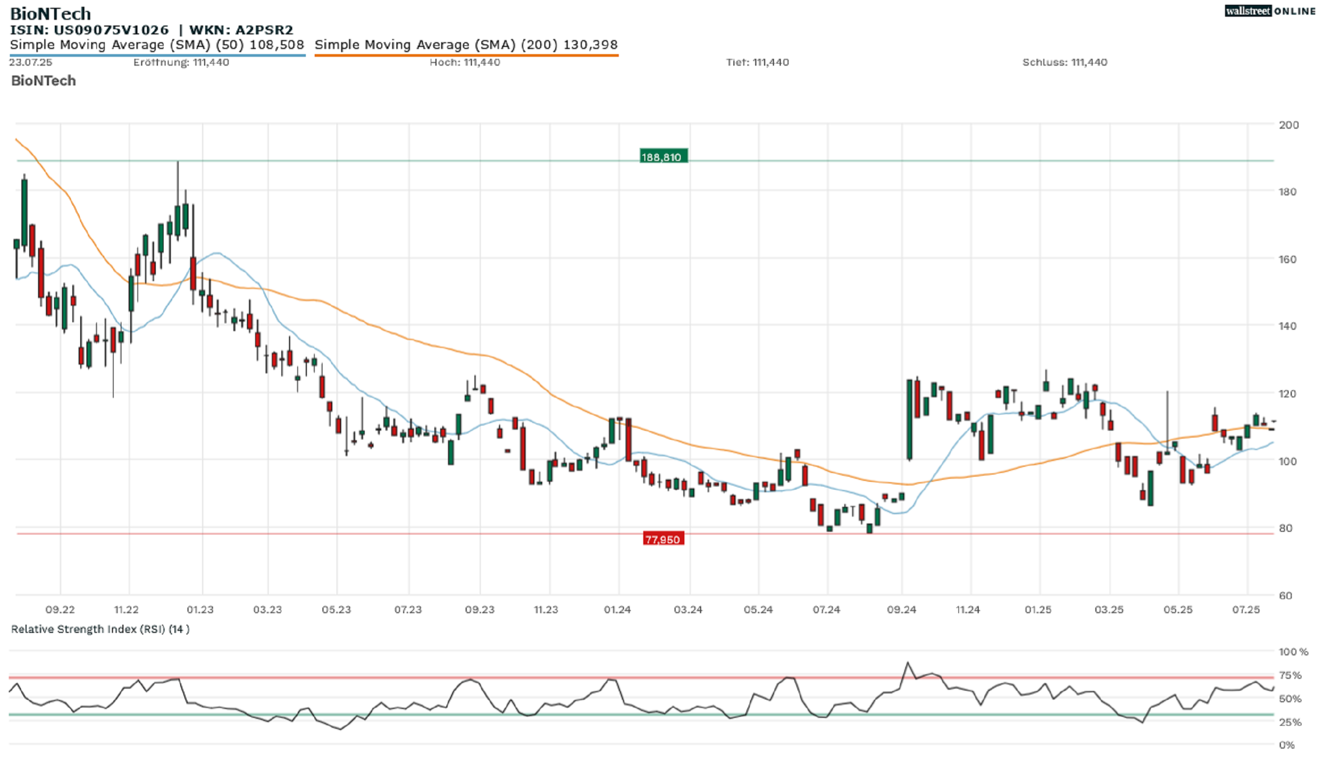The height and width of the screenshot is (771, 1323).
Task: Click the 80 price axis label
Action: click(1285, 528)
